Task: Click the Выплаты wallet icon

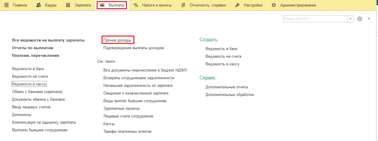Action: coord(102,5)
